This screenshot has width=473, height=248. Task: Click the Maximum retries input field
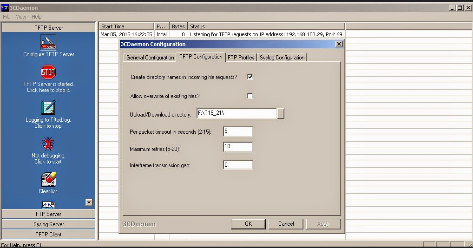tap(238, 147)
